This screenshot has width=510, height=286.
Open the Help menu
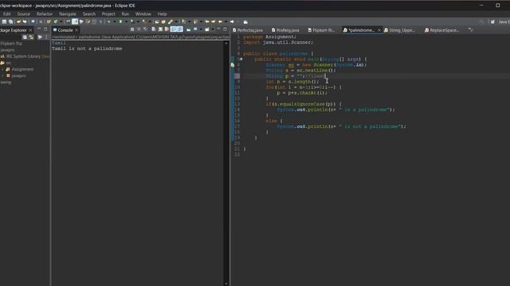pyautogui.click(x=162, y=14)
